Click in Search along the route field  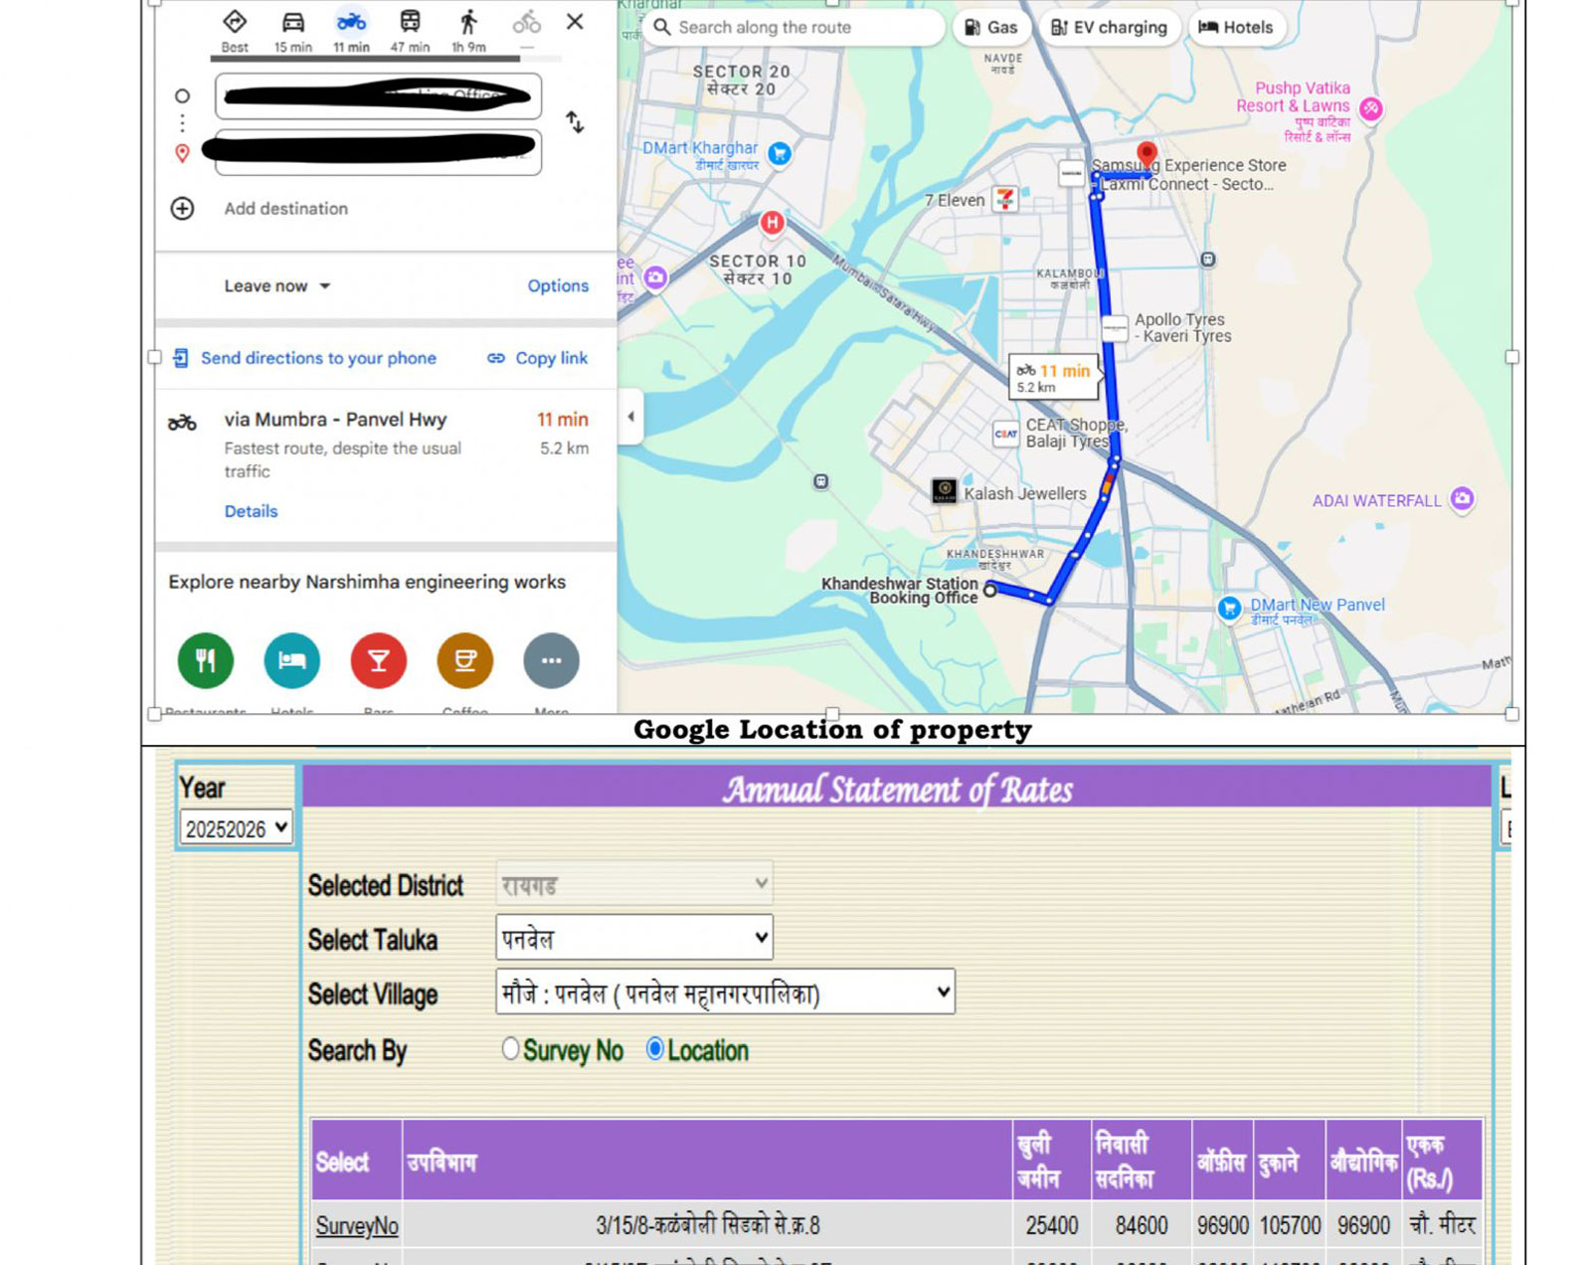tap(795, 28)
